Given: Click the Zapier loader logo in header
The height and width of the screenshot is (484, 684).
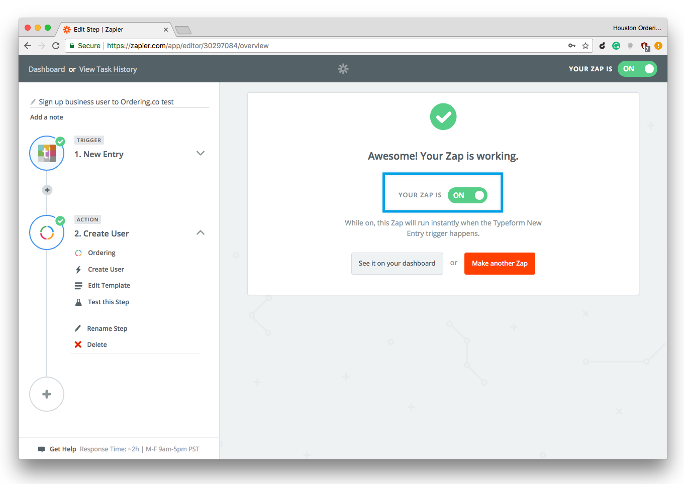Looking at the screenshot, I should (343, 69).
